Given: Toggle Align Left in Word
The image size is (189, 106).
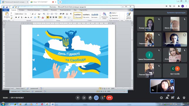Looking at the screenshot, I should coord(48,17).
